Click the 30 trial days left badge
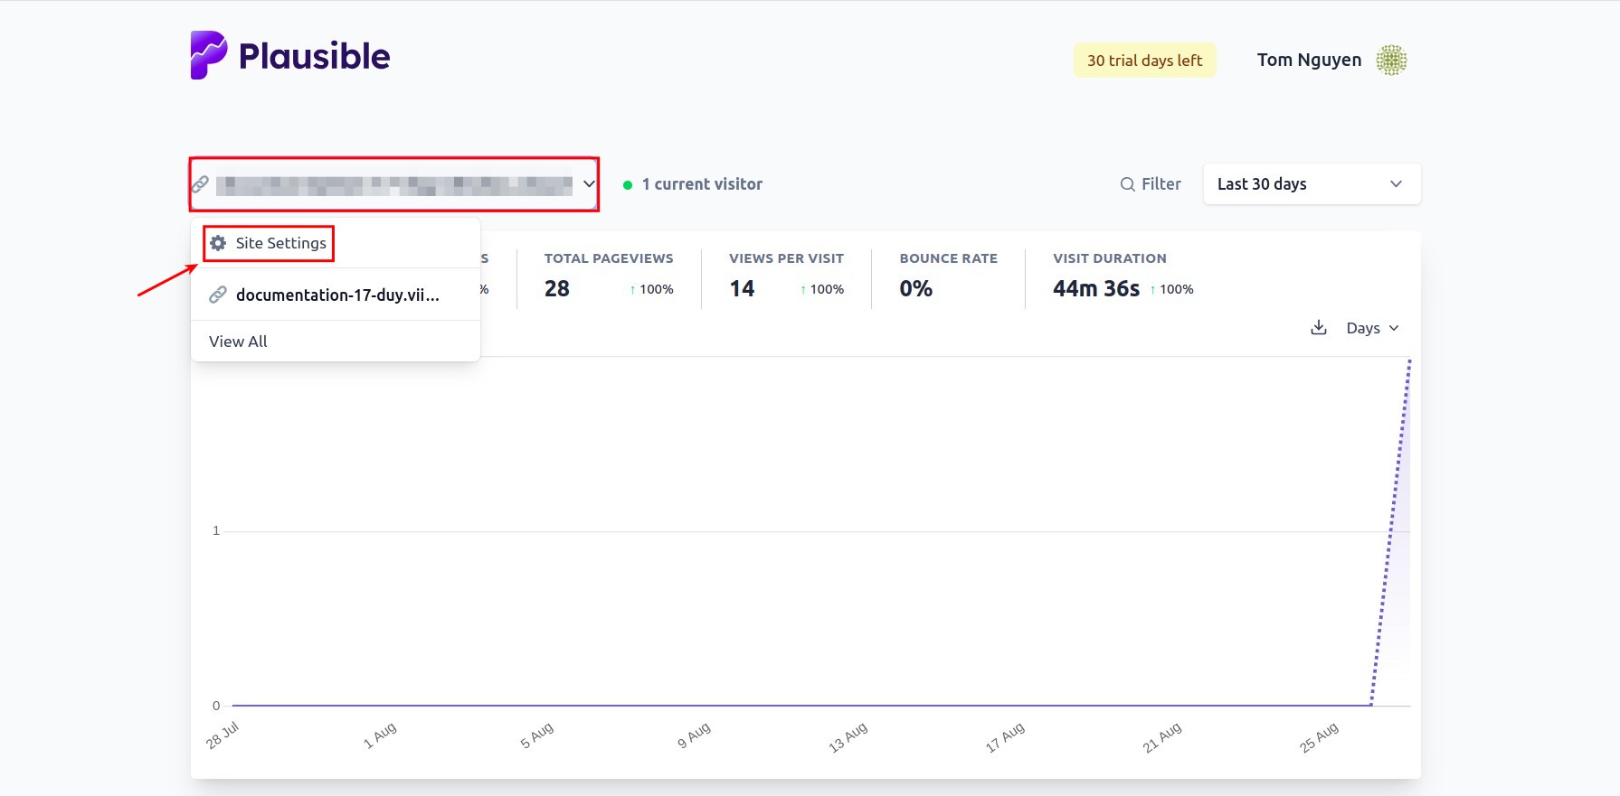The width and height of the screenshot is (1620, 796). tap(1144, 61)
